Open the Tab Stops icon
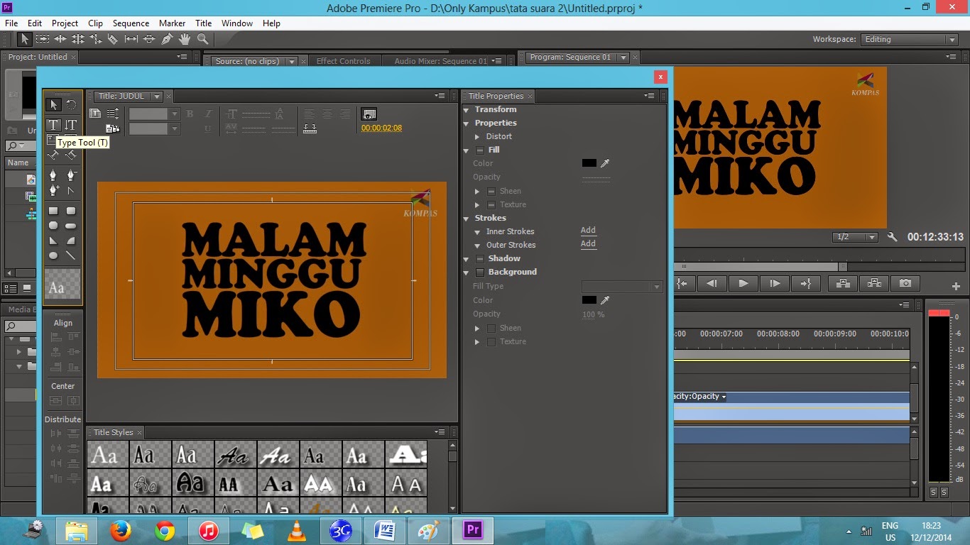This screenshot has width=970, height=545. coord(310,128)
